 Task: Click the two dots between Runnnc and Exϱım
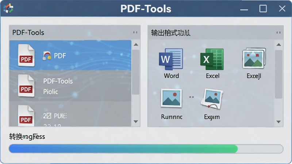click(x=191, y=97)
